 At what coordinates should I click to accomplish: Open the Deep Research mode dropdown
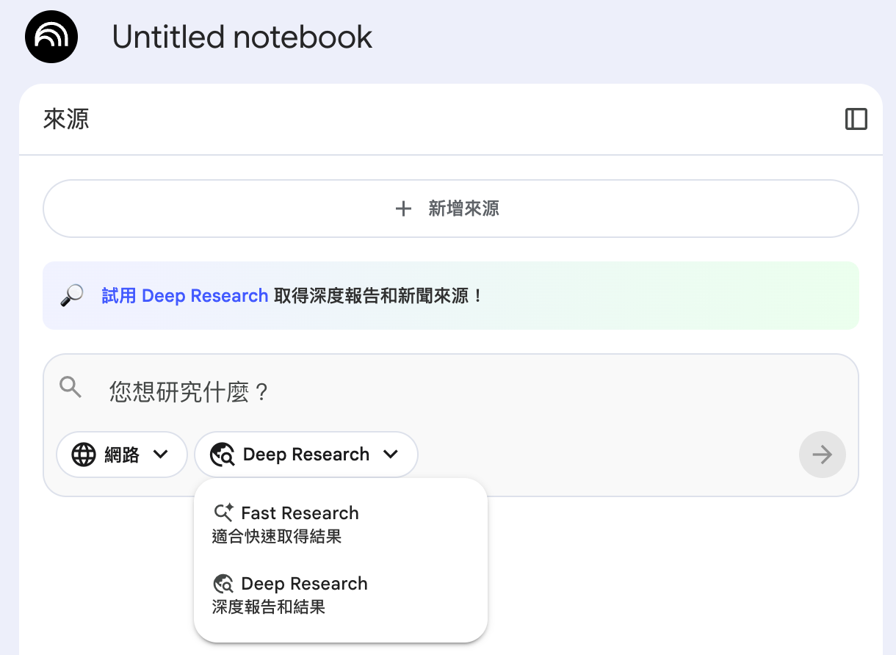coord(306,455)
